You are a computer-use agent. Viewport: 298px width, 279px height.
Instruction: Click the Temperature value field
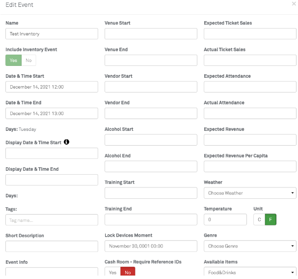click(225, 220)
